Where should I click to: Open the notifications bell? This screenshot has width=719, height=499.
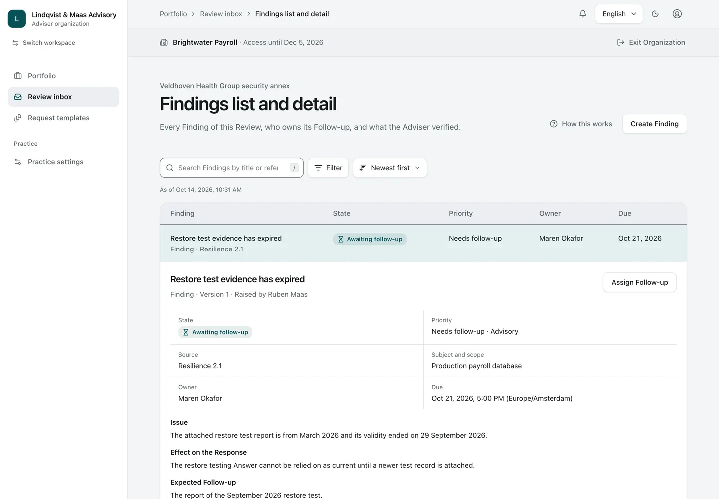click(x=583, y=14)
